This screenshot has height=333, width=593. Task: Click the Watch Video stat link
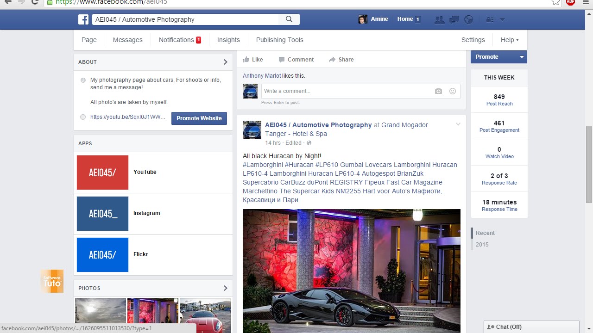[499, 156]
